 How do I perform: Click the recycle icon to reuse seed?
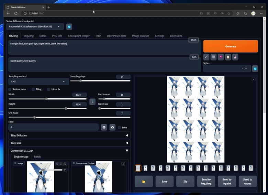(112, 127)
